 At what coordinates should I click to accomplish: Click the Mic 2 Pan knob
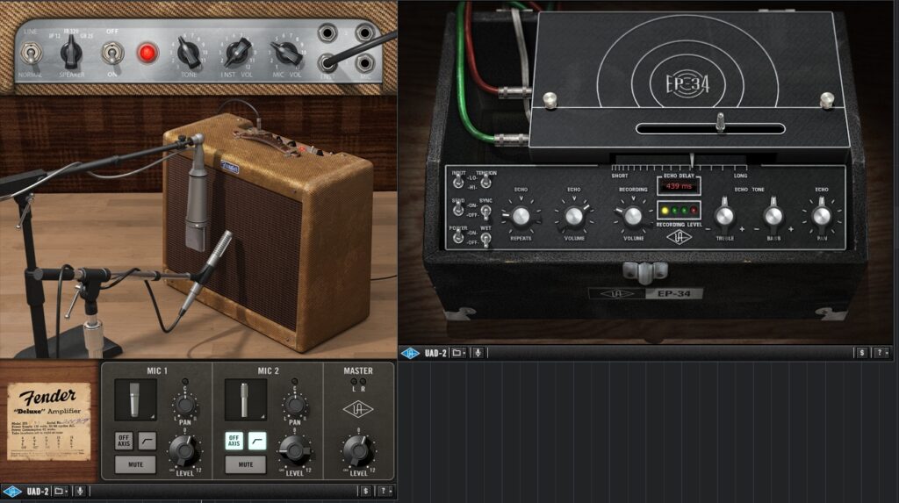[295, 405]
